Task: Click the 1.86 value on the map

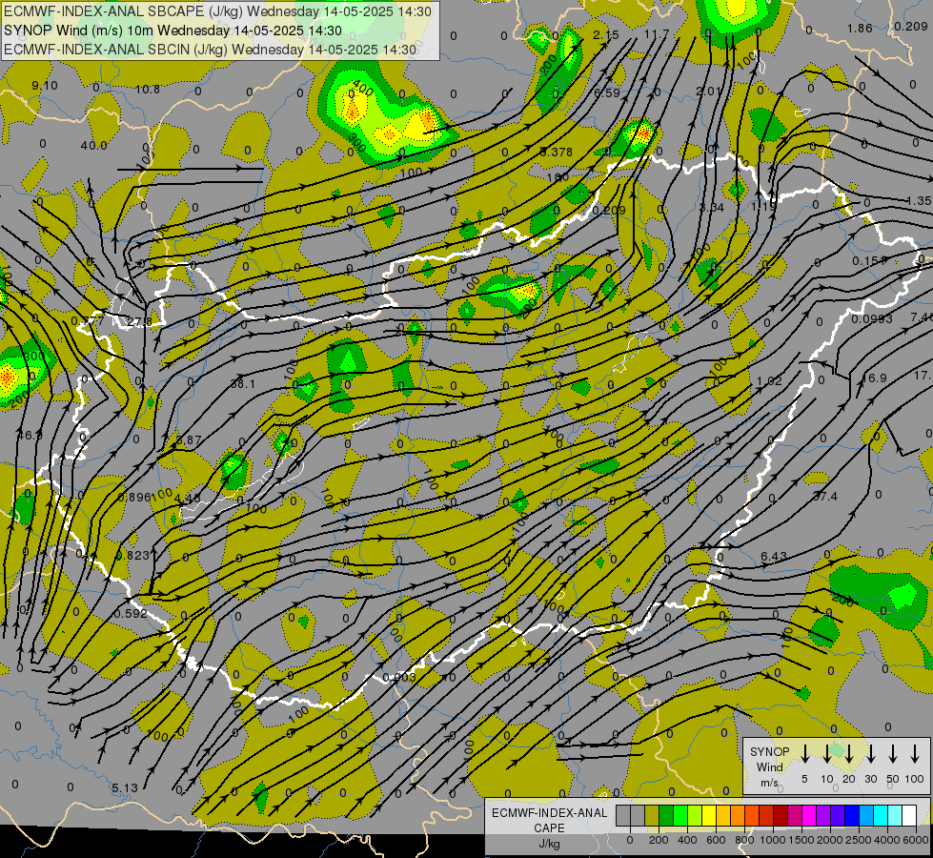Action: coord(860,28)
